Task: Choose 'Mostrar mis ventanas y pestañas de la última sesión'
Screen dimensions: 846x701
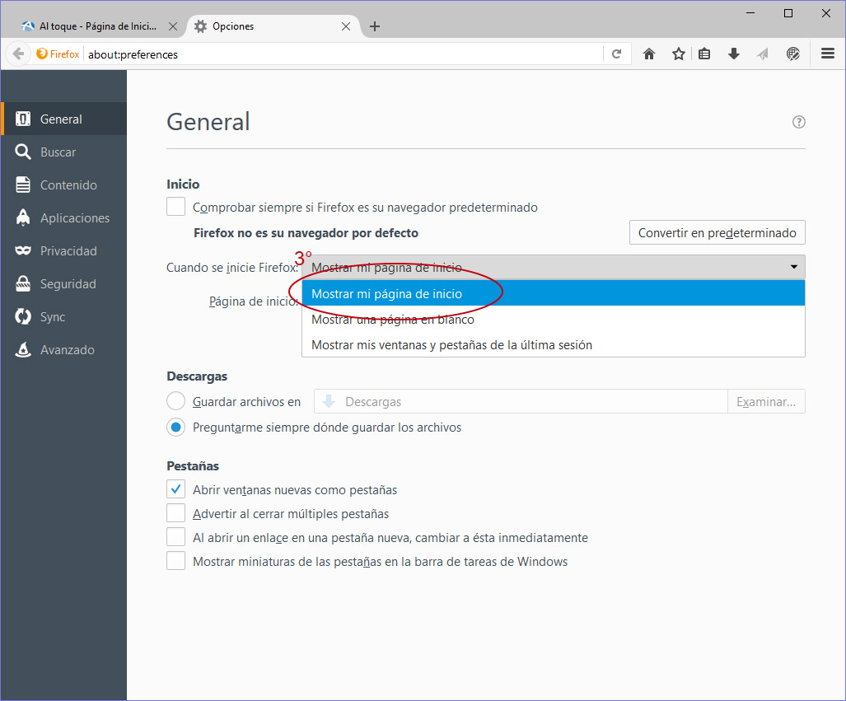Action: 554,345
